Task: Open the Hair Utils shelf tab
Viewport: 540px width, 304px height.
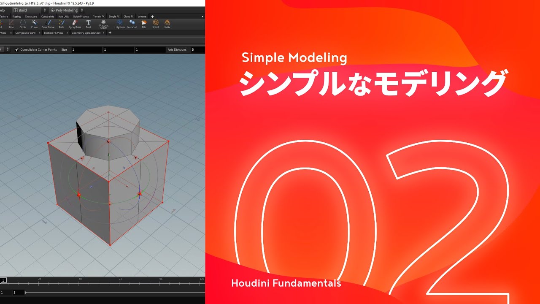Action: pos(63,16)
